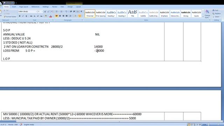Apply the Normal style
Viewport: 224px width, 126px height.
[90, 14]
